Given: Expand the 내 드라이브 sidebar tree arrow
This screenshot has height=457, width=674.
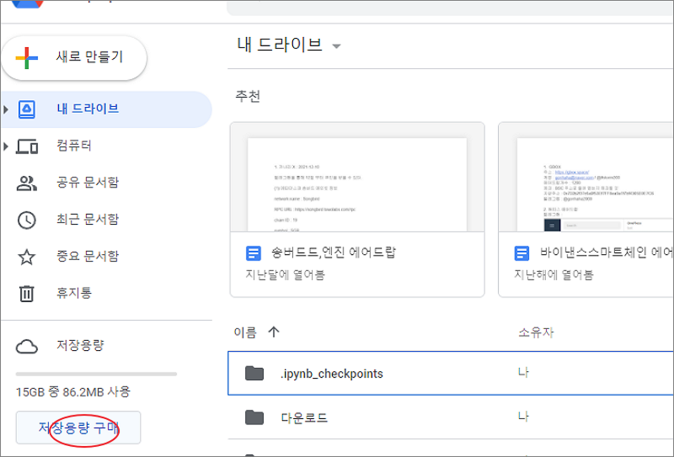Looking at the screenshot, I should point(6,110).
